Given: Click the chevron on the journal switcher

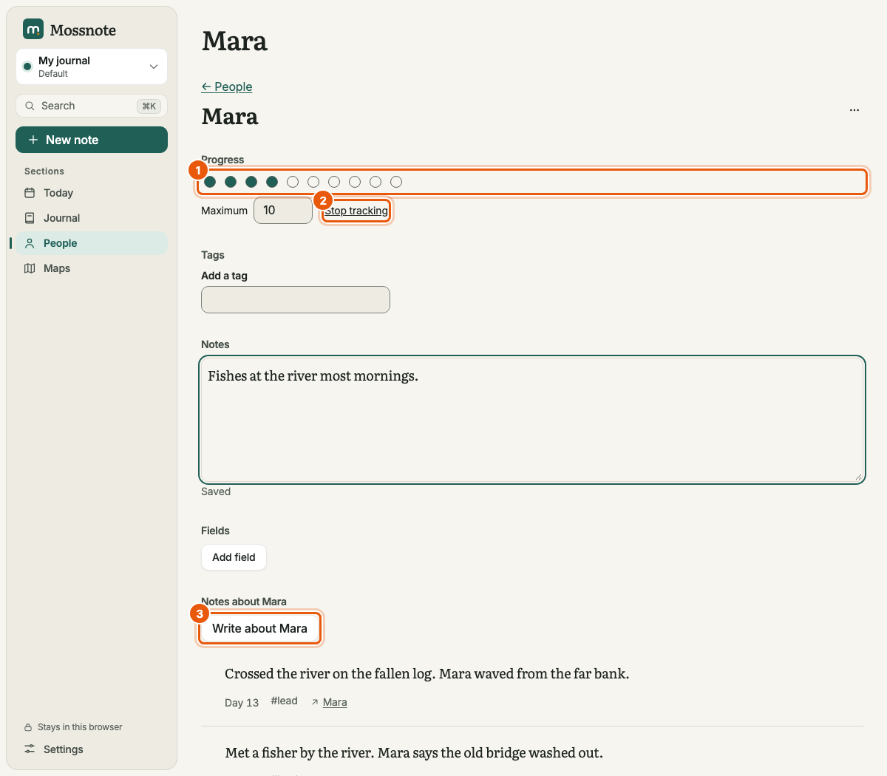Looking at the screenshot, I should 154,67.
